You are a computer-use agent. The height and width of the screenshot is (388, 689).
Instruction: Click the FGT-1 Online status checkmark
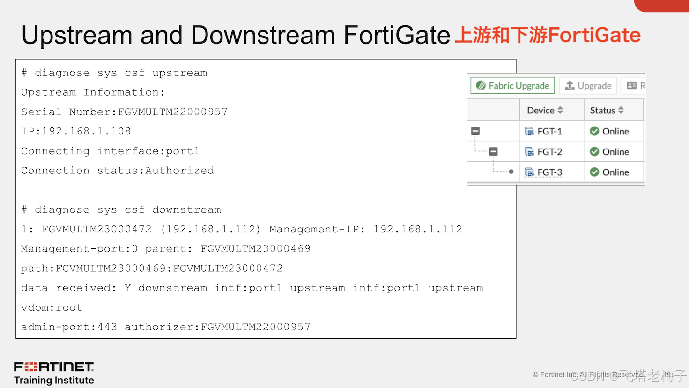pos(594,131)
